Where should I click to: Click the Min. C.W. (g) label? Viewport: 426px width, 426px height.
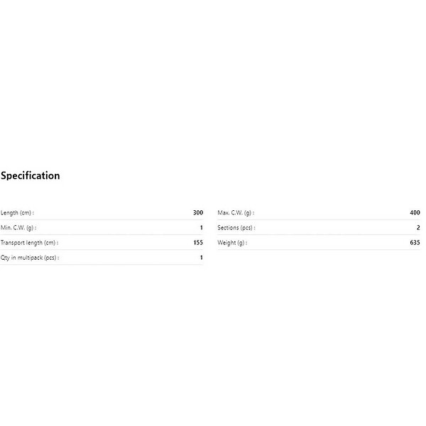18,228
